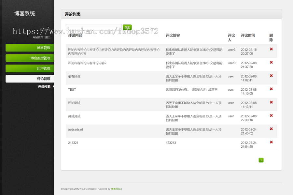
Task: Click the 评论内容 column header
Action: point(75,35)
